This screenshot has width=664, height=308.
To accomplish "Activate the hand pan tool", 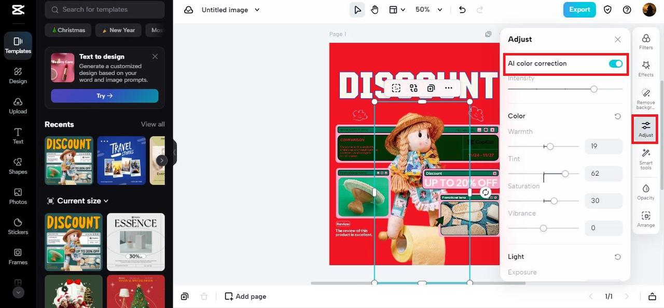I will point(375,10).
